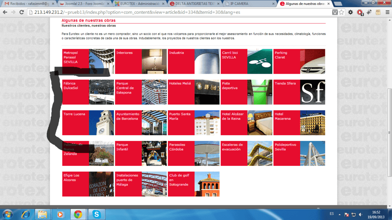This screenshot has width=392, height=220.
Task: Open the Parque Infantil tile
Action: click(x=141, y=153)
